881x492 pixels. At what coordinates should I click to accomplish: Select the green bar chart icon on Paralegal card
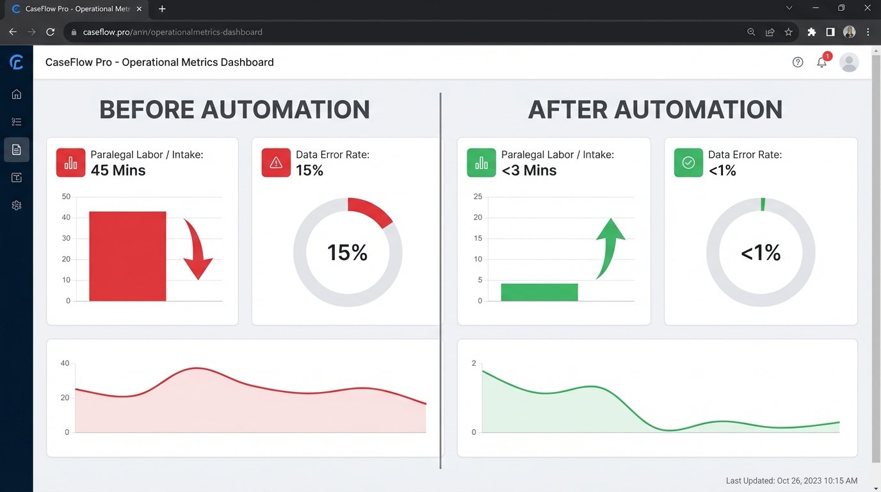481,163
